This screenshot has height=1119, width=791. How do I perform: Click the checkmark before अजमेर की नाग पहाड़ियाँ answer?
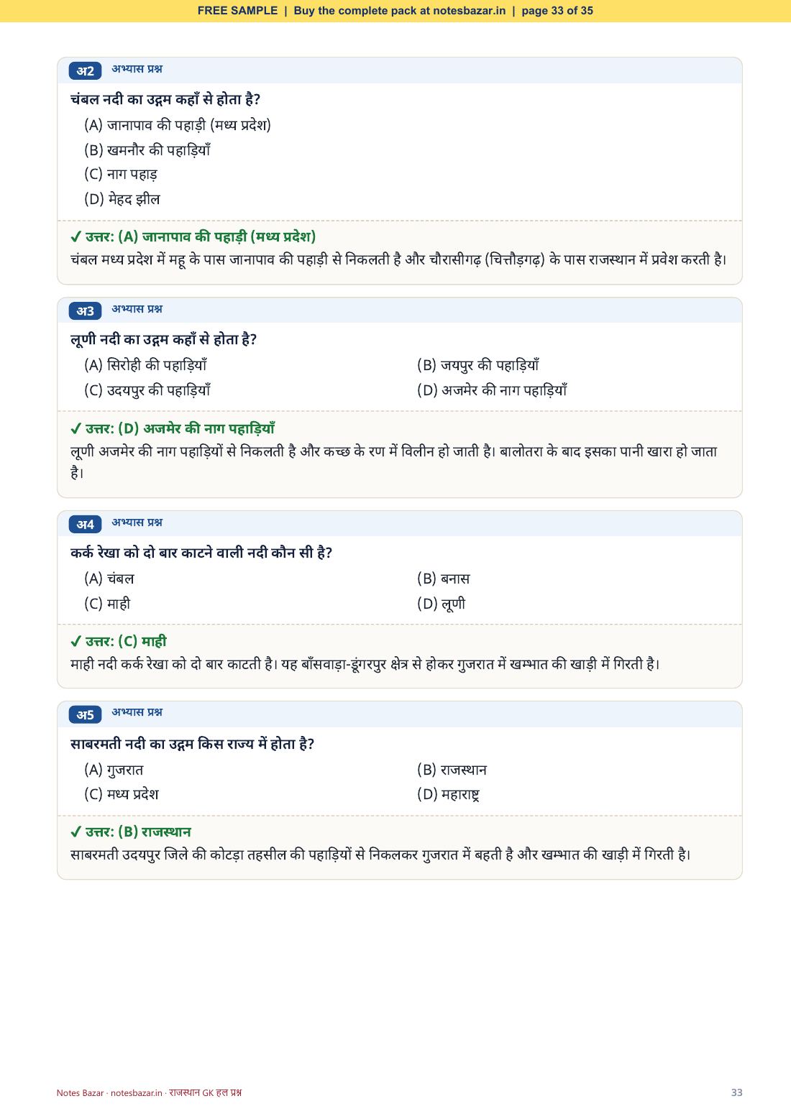76,429
